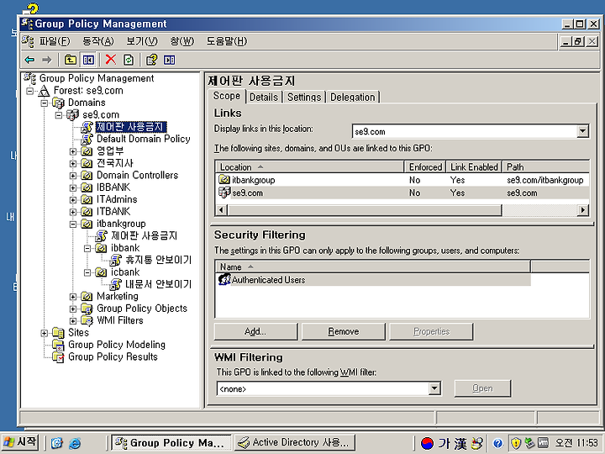Viewport: 605px width, 454px height.
Task: Select the IBBANK OU in tree
Action: [x=113, y=187]
